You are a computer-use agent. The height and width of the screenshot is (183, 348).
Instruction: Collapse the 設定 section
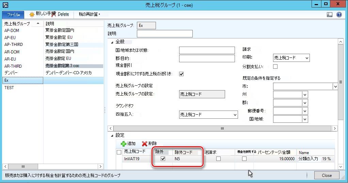point(112,136)
